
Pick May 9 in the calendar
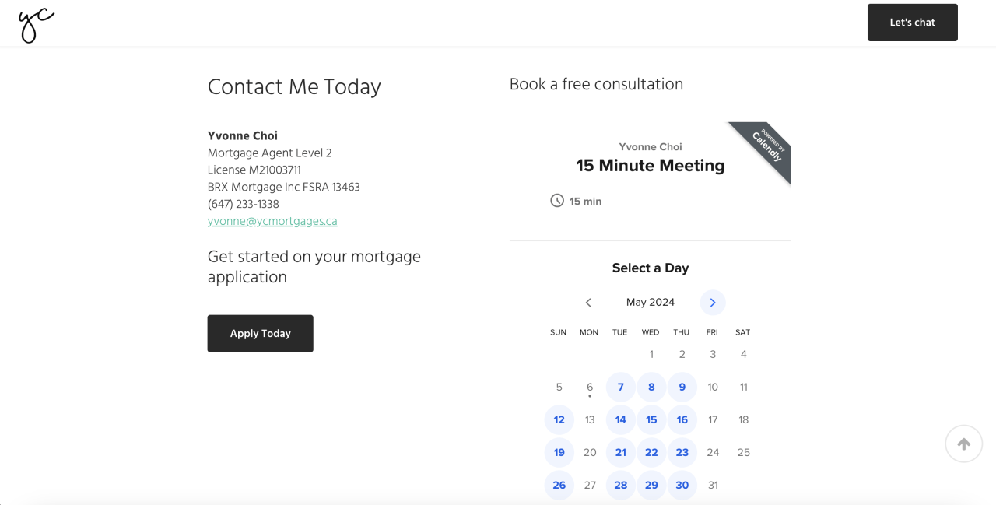682,387
